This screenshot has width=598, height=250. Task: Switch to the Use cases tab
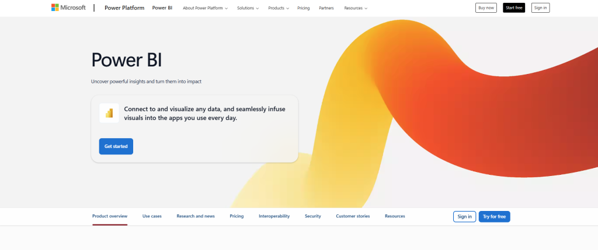point(152,216)
